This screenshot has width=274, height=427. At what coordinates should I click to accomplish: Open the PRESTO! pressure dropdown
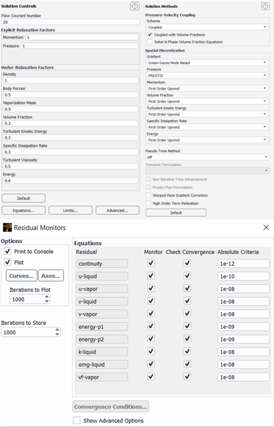tap(207, 75)
